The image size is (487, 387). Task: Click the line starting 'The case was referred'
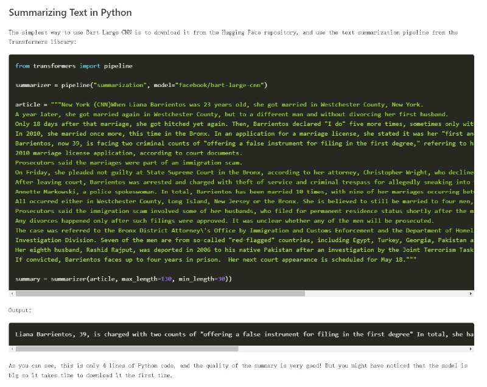[245, 231]
